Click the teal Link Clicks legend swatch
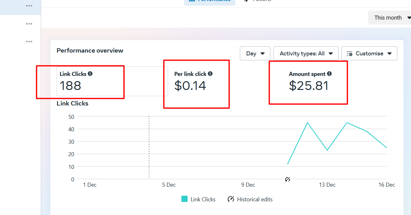 pos(184,199)
